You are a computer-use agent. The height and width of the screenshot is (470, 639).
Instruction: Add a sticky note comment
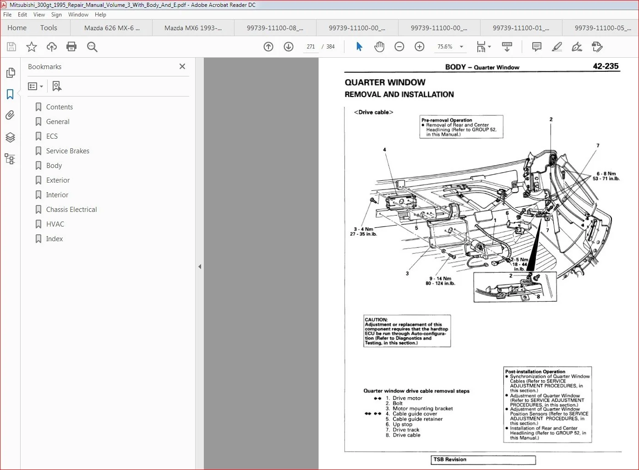(537, 47)
